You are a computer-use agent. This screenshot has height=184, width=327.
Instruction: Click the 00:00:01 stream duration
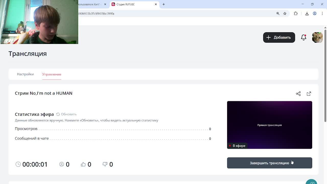point(35,164)
